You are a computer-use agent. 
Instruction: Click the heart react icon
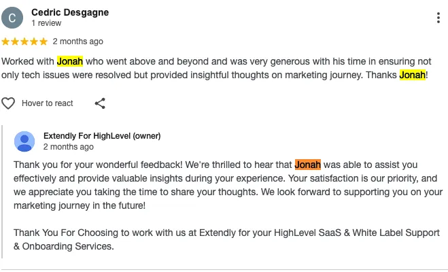[8, 103]
